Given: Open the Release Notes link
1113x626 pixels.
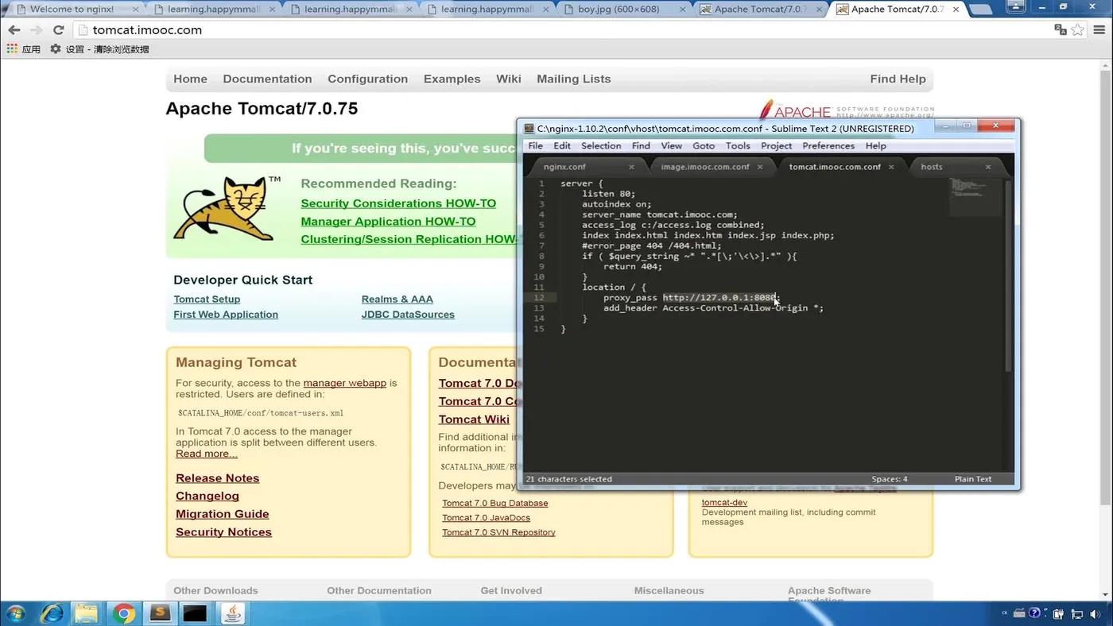Looking at the screenshot, I should (x=217, y=478).
